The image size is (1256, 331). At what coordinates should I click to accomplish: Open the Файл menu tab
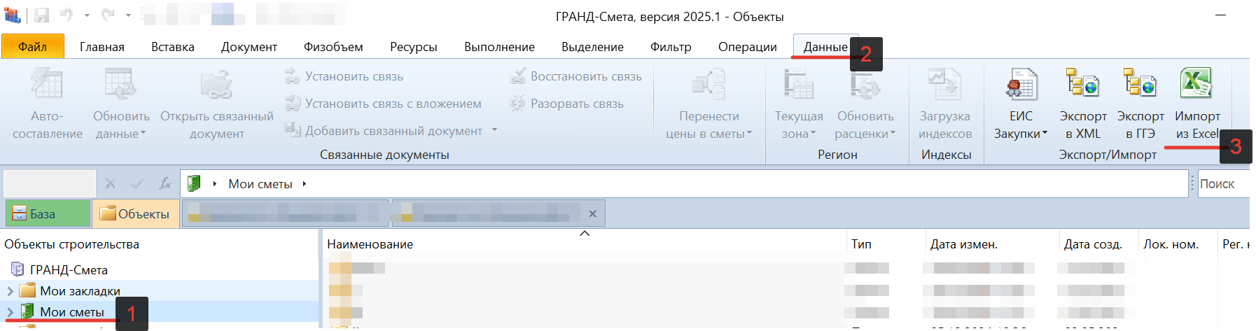click(x=33, y=47)
